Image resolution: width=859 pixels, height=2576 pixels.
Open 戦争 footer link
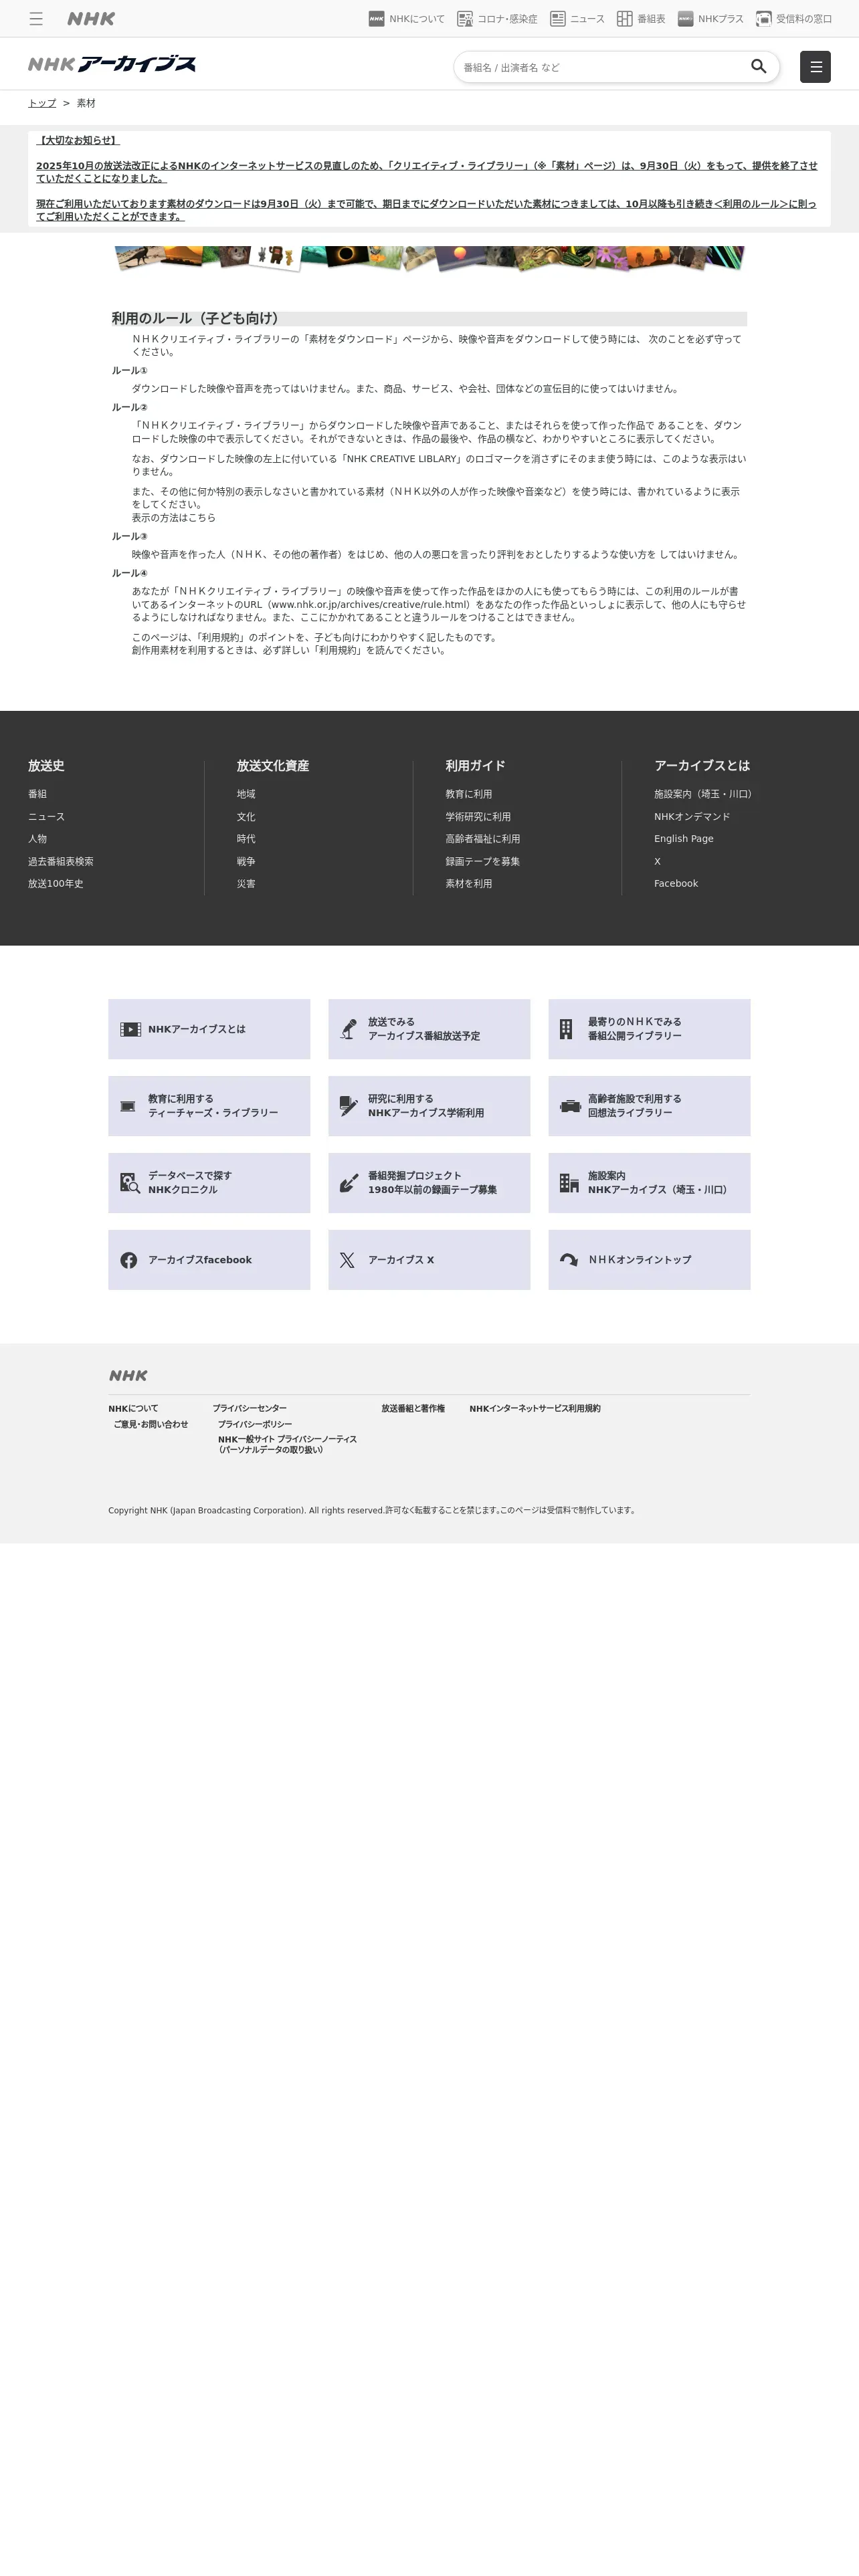(246, 861)
